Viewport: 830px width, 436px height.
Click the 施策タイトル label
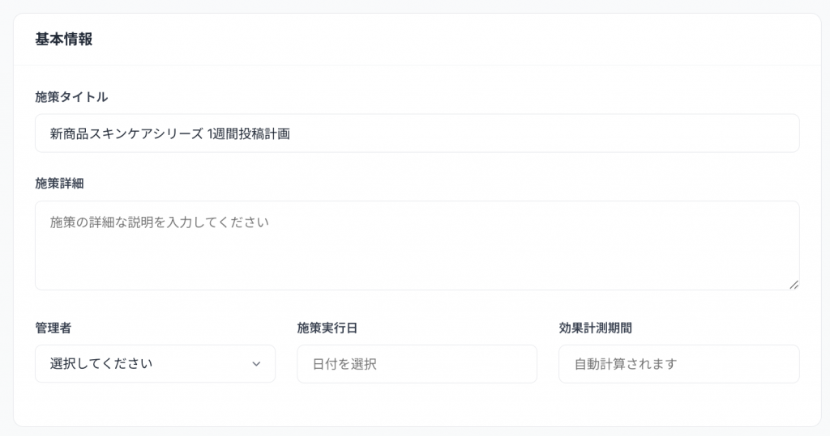[x=71, y=97]
